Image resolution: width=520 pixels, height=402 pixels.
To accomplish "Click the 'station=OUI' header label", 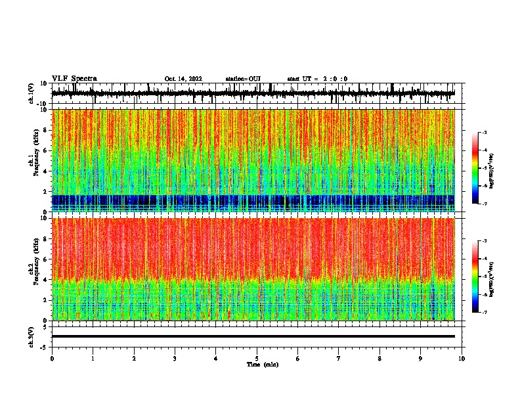I will 243,79.
